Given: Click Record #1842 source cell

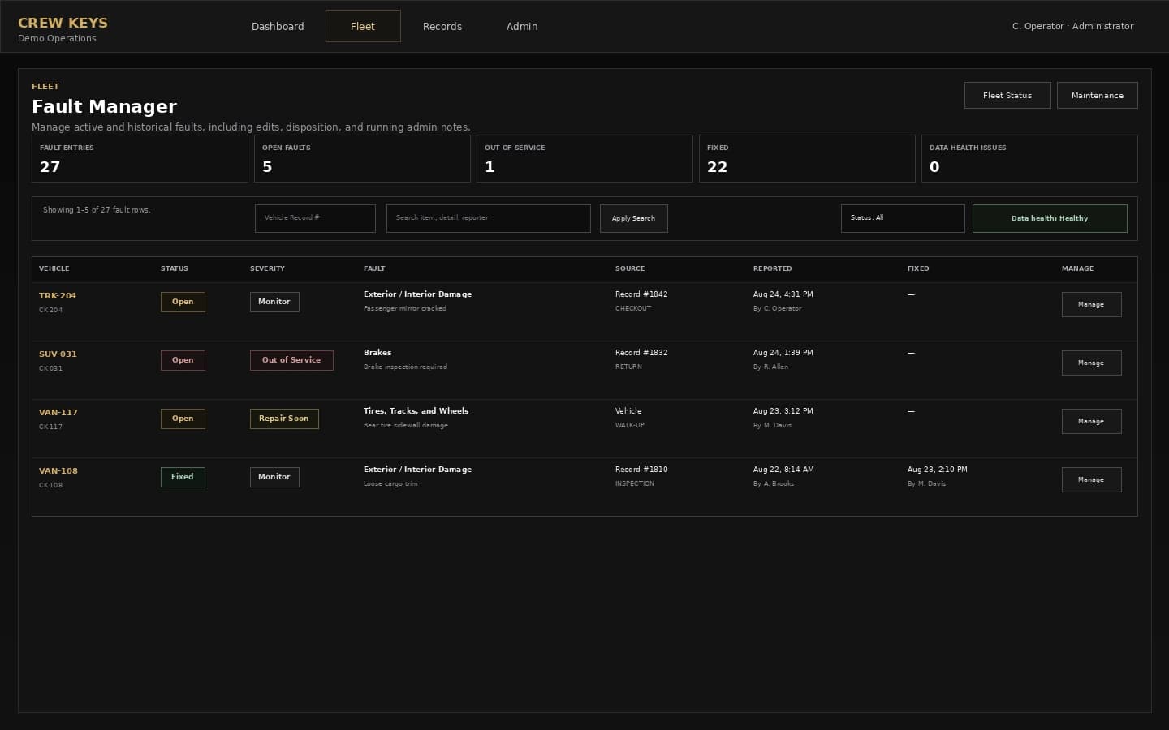Looking at the screenshot, I should click(x=641, y=294).
